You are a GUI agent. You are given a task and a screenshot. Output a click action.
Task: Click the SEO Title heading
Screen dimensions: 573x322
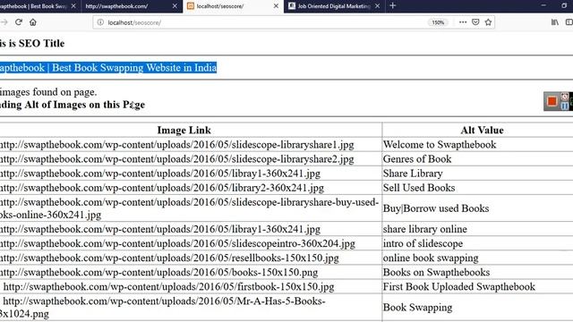tap(32, 43)
